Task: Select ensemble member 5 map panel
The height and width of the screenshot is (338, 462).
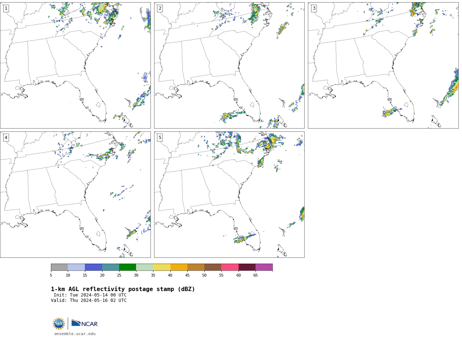Action: (229, 195)
